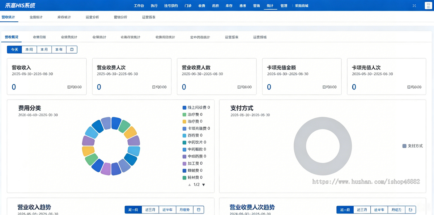This screenshot has width=434, height=215.
Task: Open calendar picker in 营业收费人次趋势 panel
Action: [x=410, y=210]
